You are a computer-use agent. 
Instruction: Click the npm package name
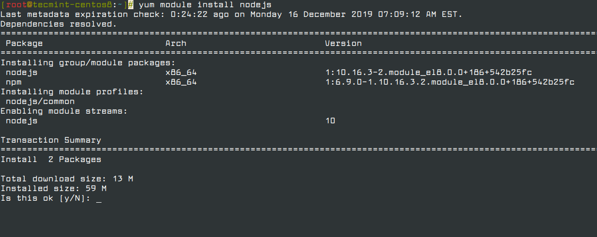pos(14,82)
